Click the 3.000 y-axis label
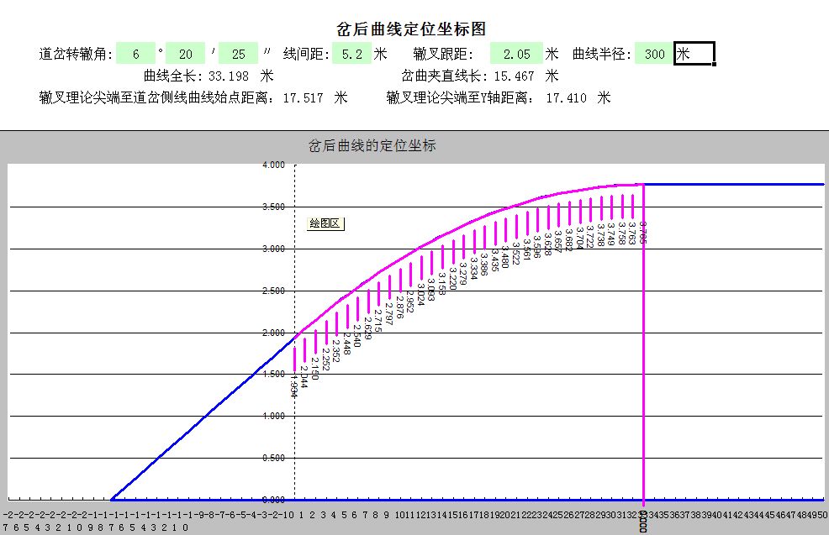This screenshot has height=535, width=829. [x=273, y=249]
